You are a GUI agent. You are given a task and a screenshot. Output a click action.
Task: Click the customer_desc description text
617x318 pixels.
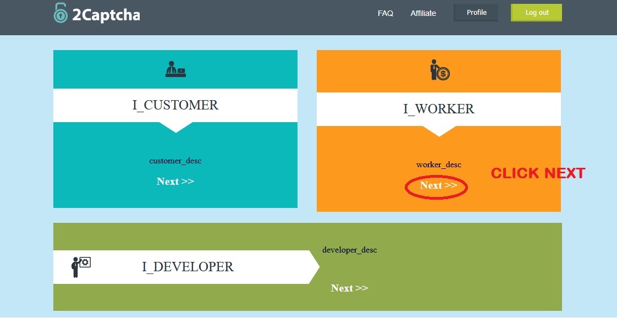pyautogui.click(x=175, y=161)
